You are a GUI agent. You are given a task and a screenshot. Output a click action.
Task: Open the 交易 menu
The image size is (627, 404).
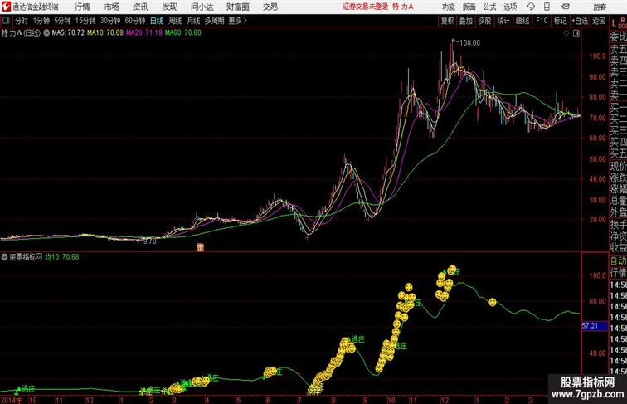tap(270, 7)
